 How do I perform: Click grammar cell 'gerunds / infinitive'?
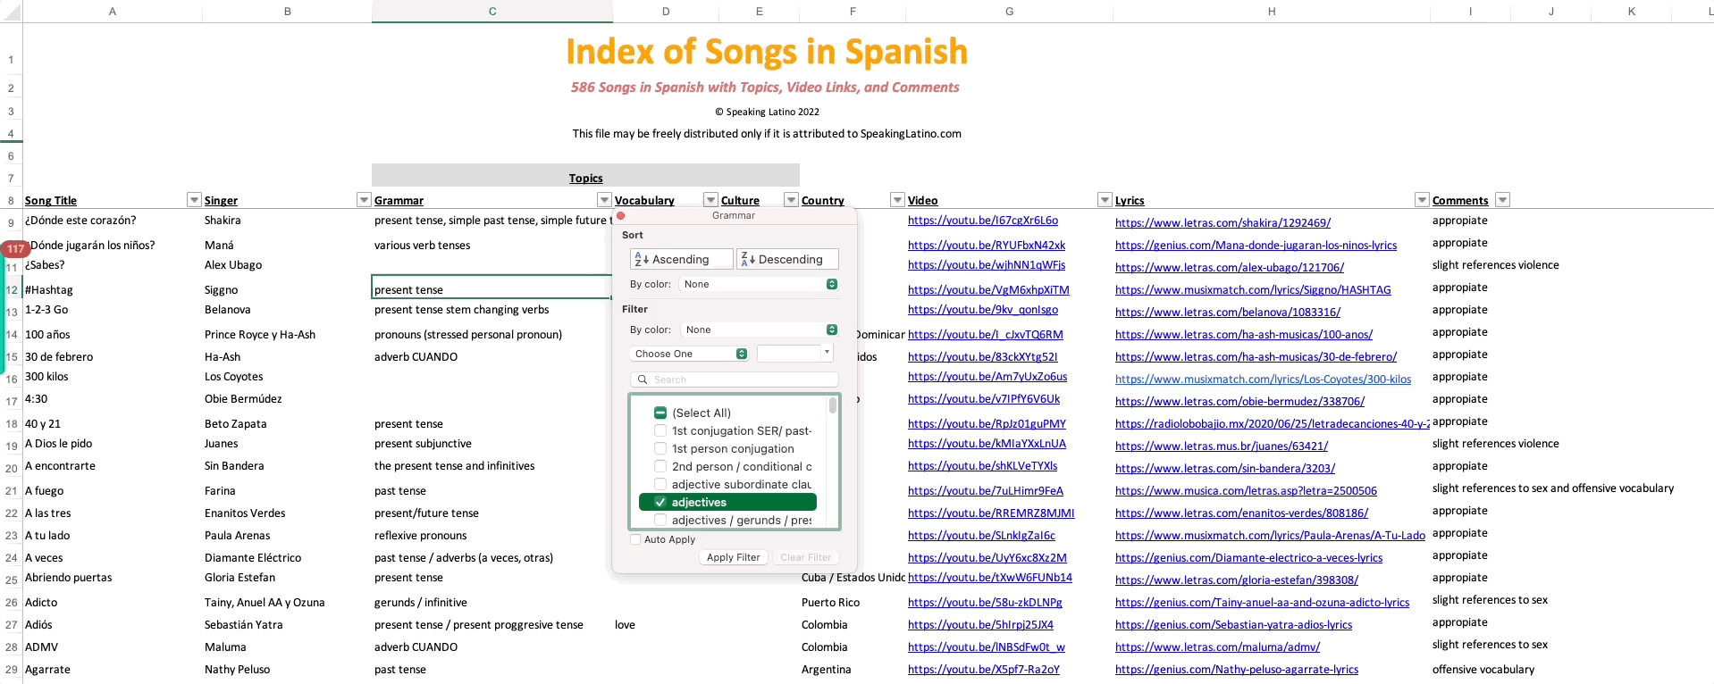point(421,603)
